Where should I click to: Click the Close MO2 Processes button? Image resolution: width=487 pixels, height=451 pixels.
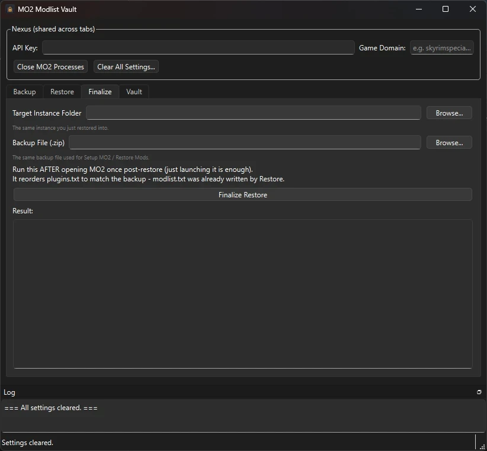50,67
